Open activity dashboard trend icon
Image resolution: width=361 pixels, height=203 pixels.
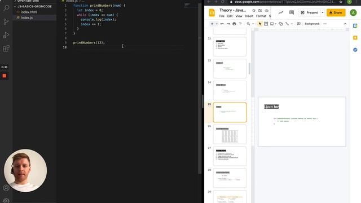click(281, 12)
